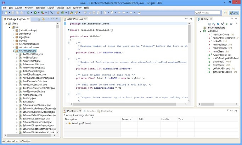The width and height of the screenshot is (242, 145).
Task: Open the External Tools dropdown arrow
Action: point(46,13)
